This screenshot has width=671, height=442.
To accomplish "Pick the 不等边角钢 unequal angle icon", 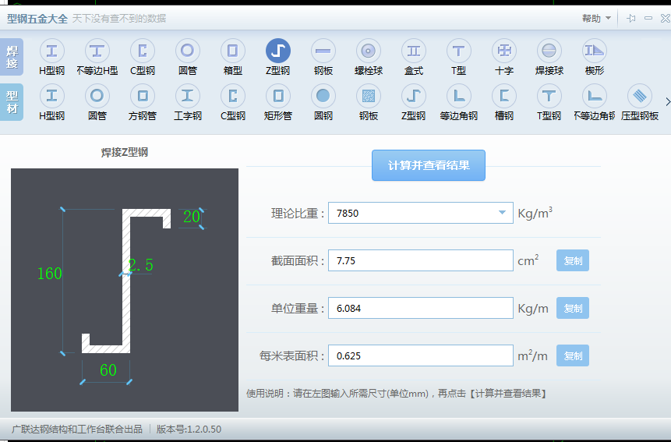I will coord(595,96).
